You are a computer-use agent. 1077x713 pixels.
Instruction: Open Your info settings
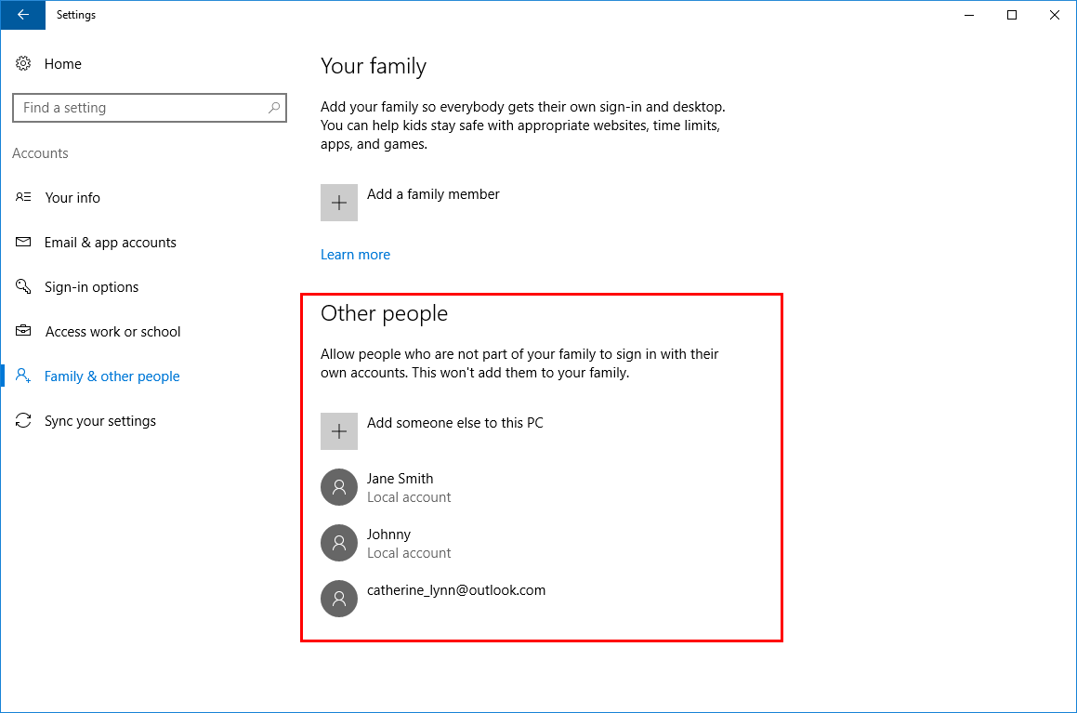coord(72,198)
